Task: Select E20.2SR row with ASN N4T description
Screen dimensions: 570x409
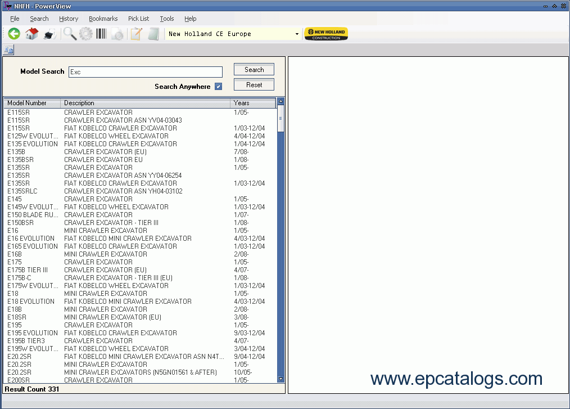Action: click(x=140, y=357)
